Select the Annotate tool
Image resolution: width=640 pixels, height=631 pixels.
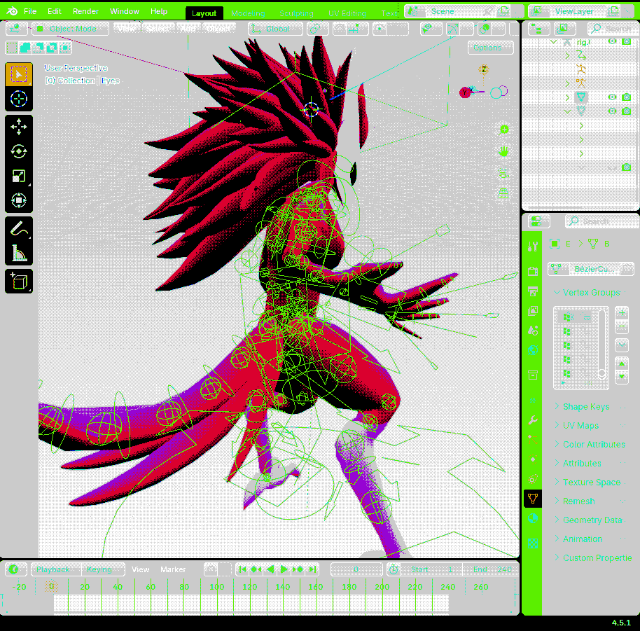tap(19, 229)
